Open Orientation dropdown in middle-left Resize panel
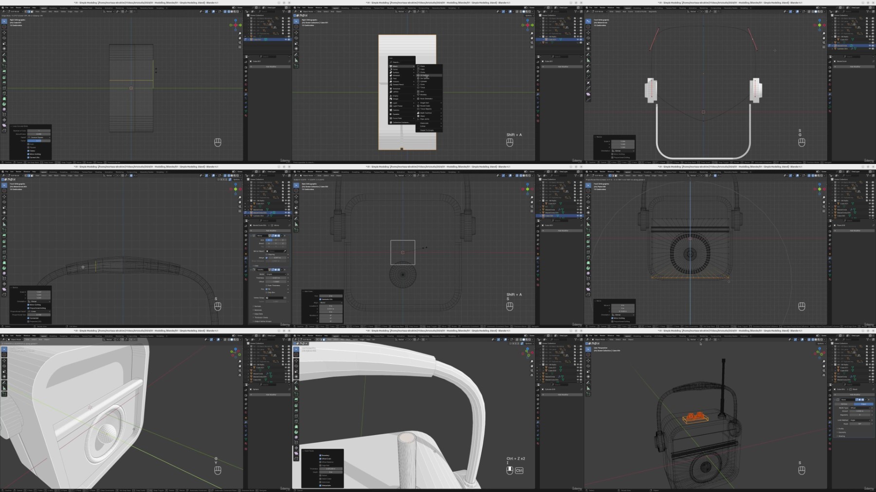 pos(39,301)
